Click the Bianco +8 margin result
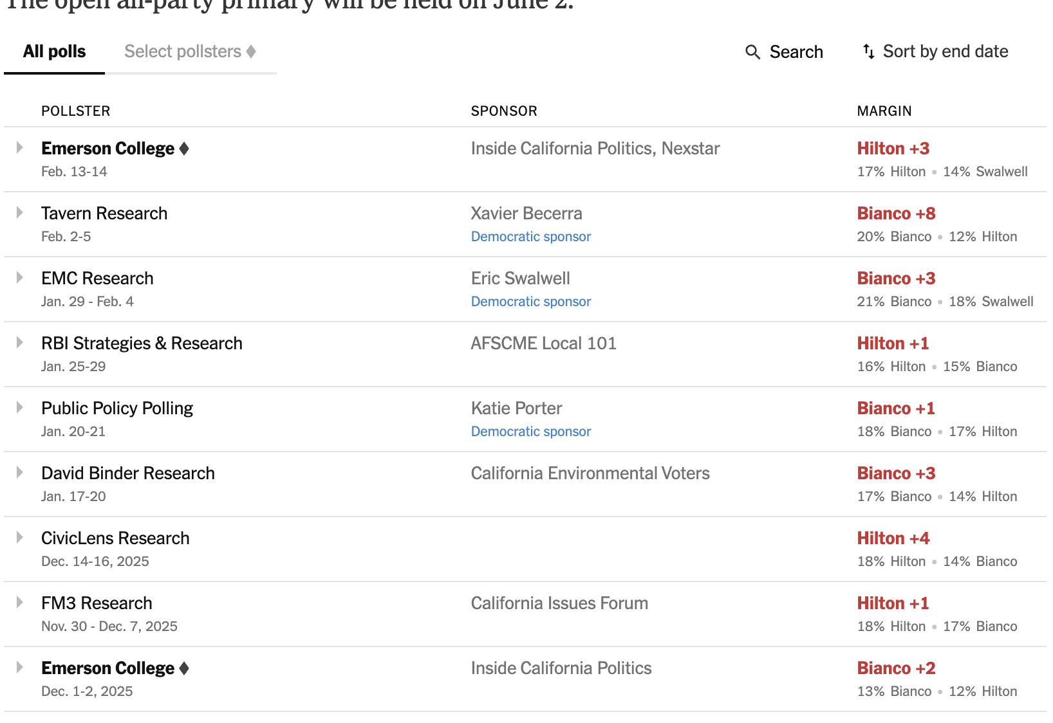The height and width of the screenshot is (723, 1053). pyautogui.click(x=896, y=214)
